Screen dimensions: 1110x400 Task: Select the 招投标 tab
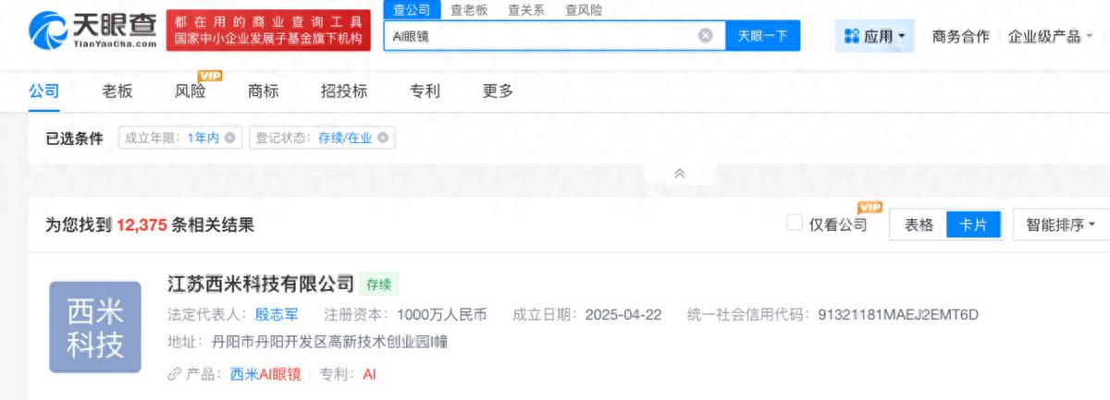point(343,91)
